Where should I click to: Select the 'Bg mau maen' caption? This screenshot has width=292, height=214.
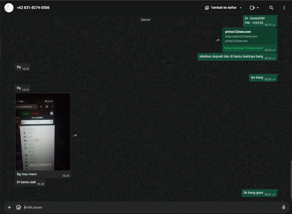pyautogui.click(x=27, y=174)
